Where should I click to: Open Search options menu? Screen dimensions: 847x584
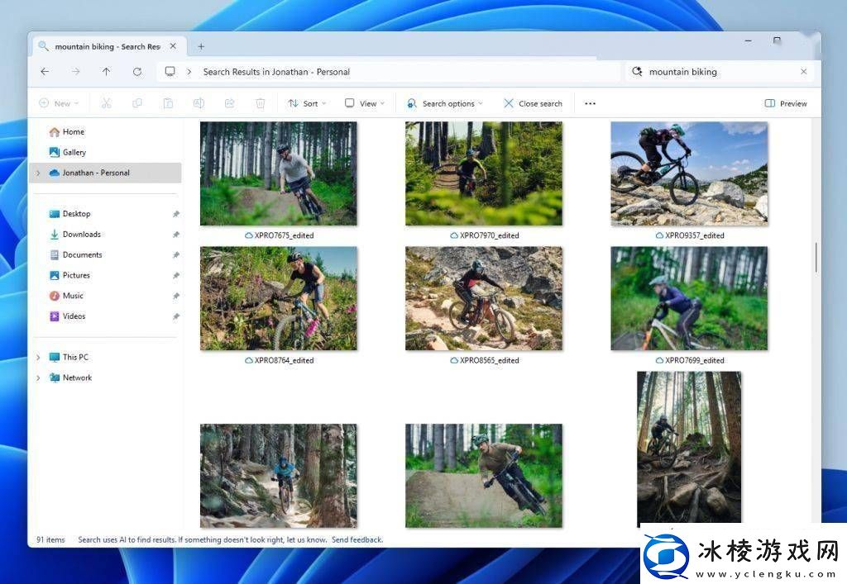(444, 103)
